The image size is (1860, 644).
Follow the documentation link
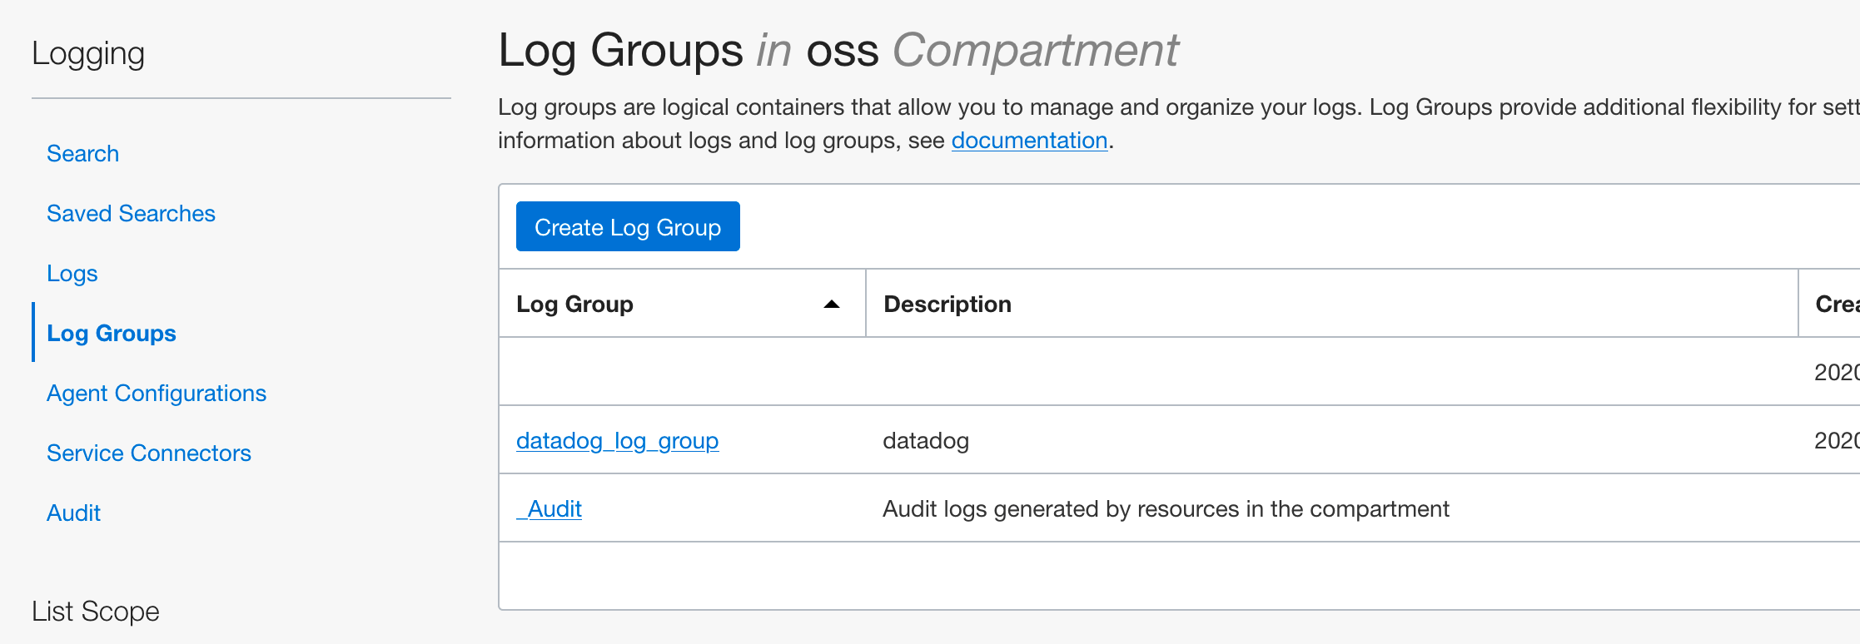coord(1029,141)
